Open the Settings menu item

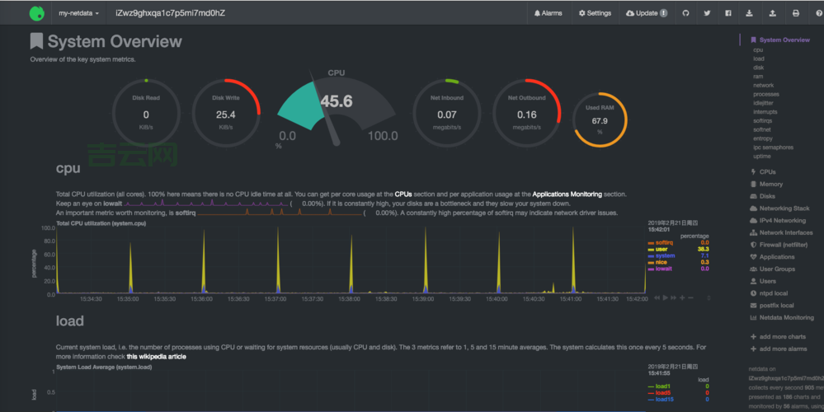[x=595, y=13]
